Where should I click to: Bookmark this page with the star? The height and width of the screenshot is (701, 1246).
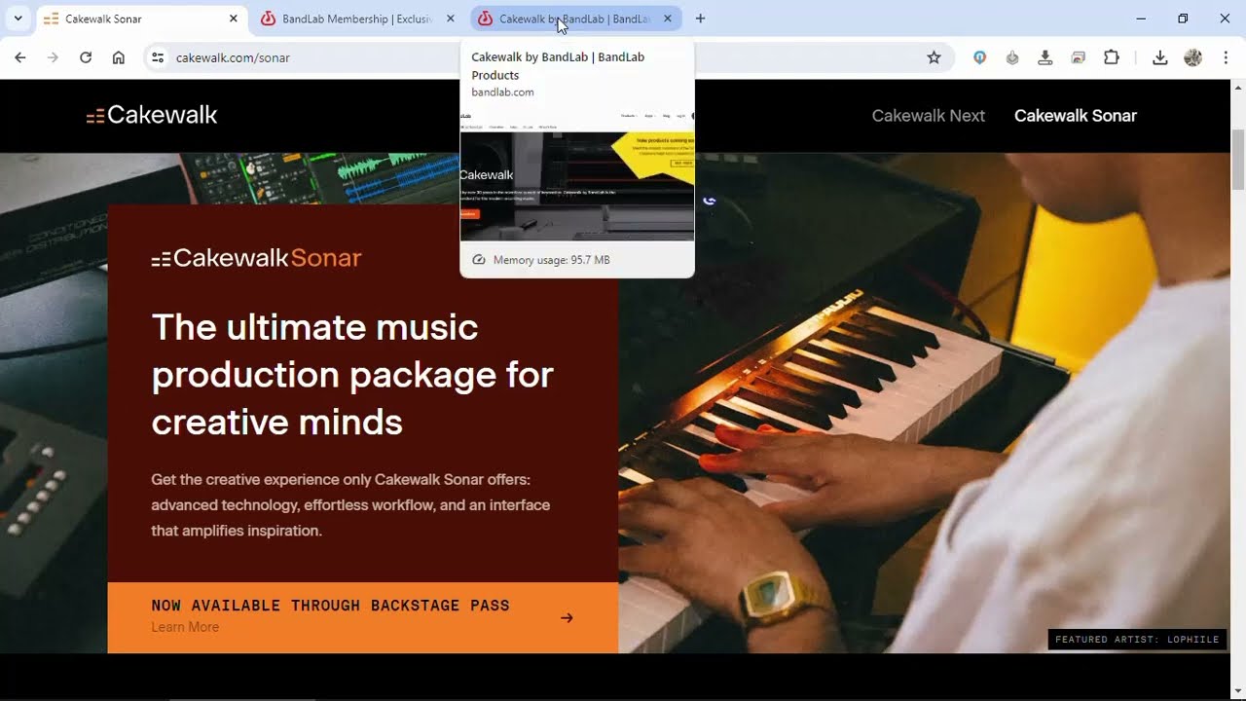[x=934, y=57]
